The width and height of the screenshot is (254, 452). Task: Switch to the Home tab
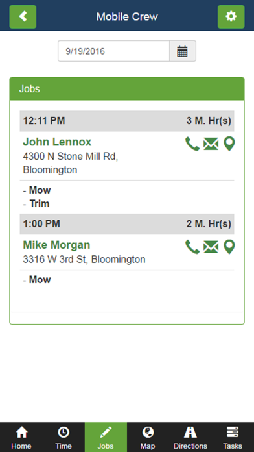[x=21, y=437]
